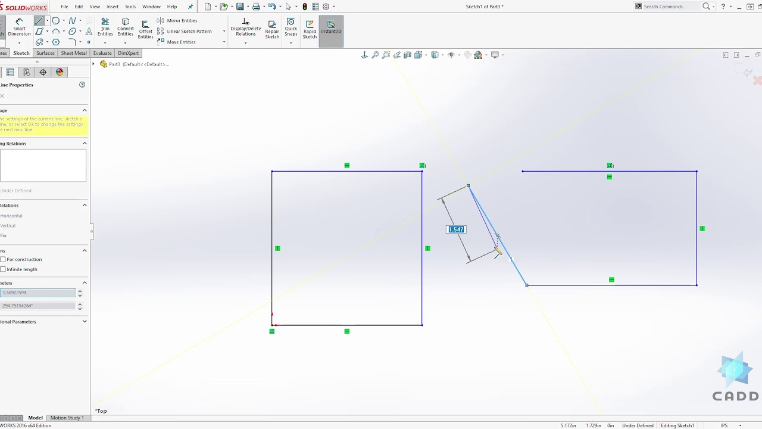Click the Print icon
Image resolution: width=762 pixels, height=429 pixels.
256,7
